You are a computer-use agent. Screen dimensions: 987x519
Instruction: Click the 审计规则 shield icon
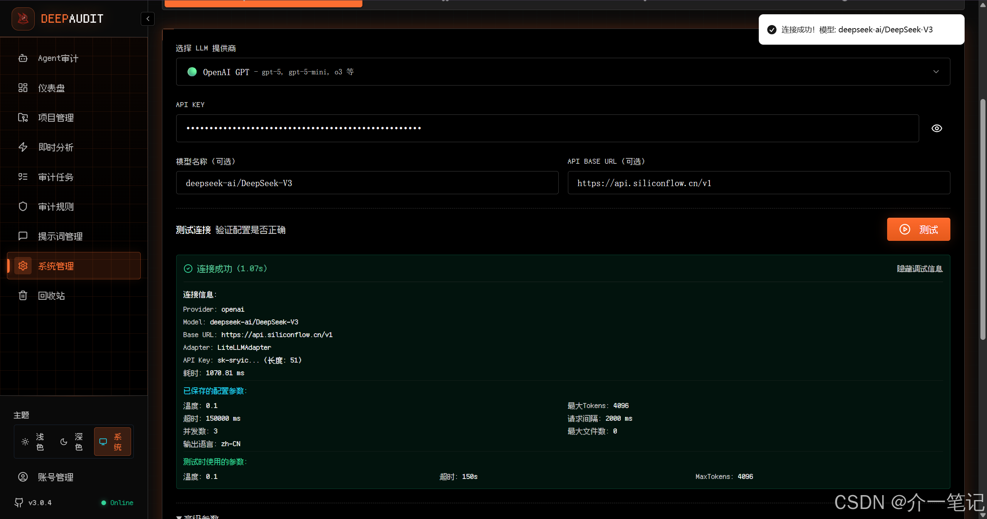click(23, 207)
